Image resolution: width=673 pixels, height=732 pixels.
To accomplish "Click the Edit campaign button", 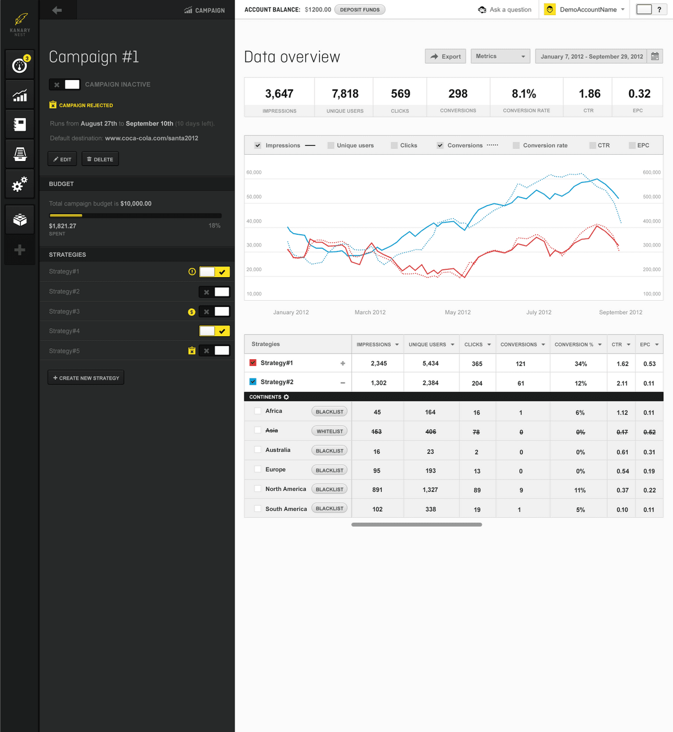I will click(62, 159).
